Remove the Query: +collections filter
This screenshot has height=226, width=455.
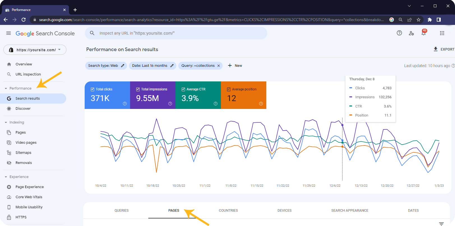coord(219,66)
